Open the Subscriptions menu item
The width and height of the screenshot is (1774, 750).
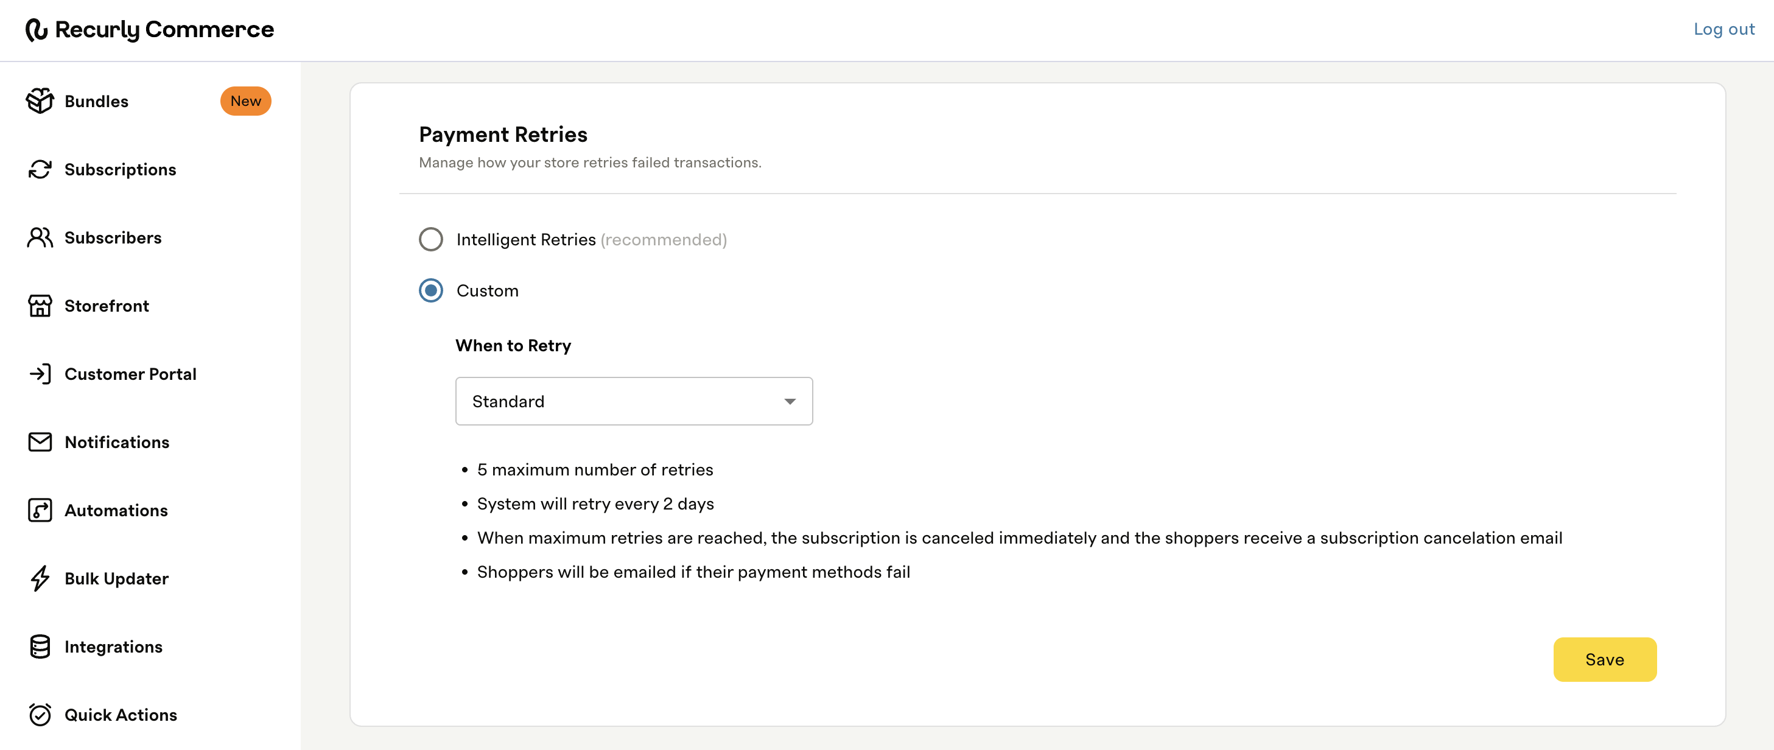point(120,169)
